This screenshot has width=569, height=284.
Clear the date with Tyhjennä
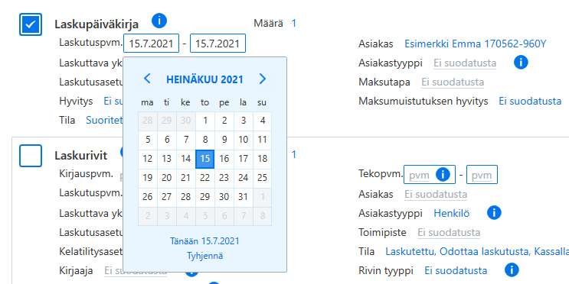click(204, 256)
